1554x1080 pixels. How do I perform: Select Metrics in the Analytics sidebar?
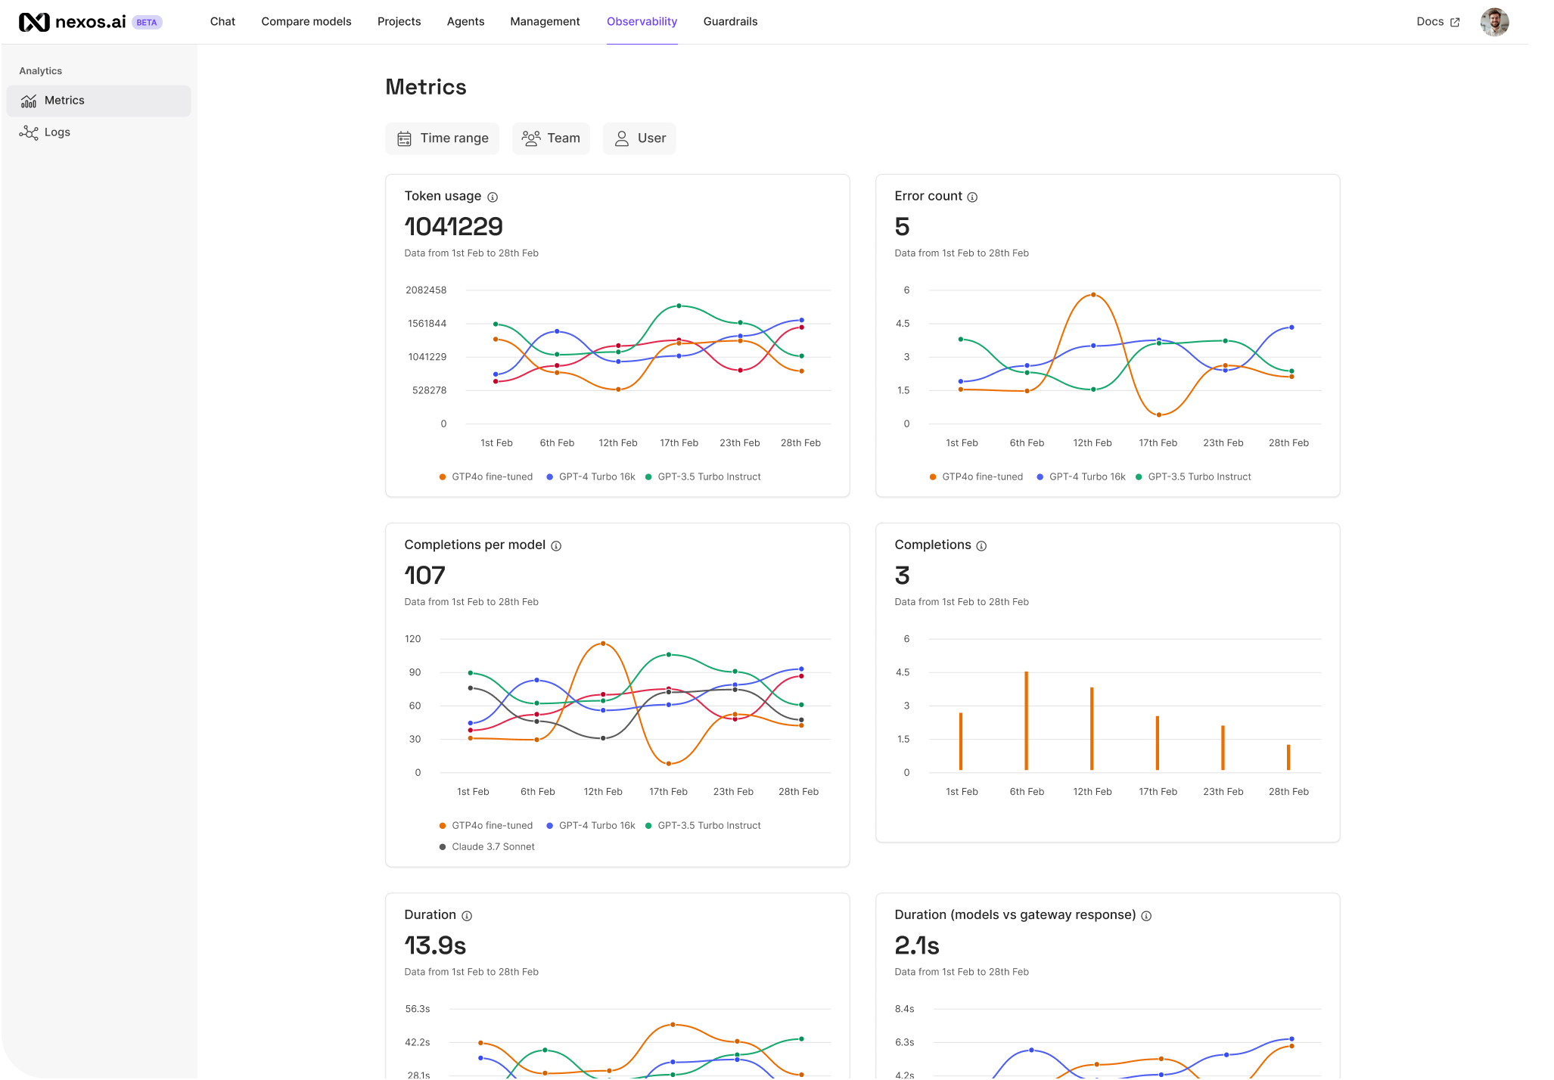(x=98, y=101)
